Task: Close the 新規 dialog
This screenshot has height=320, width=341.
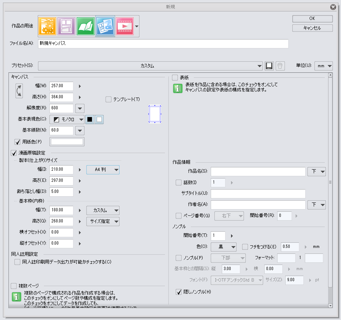Action: 333,7
